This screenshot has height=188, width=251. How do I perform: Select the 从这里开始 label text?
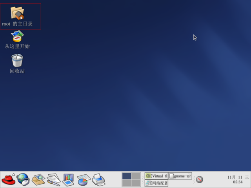coord(17,46)
